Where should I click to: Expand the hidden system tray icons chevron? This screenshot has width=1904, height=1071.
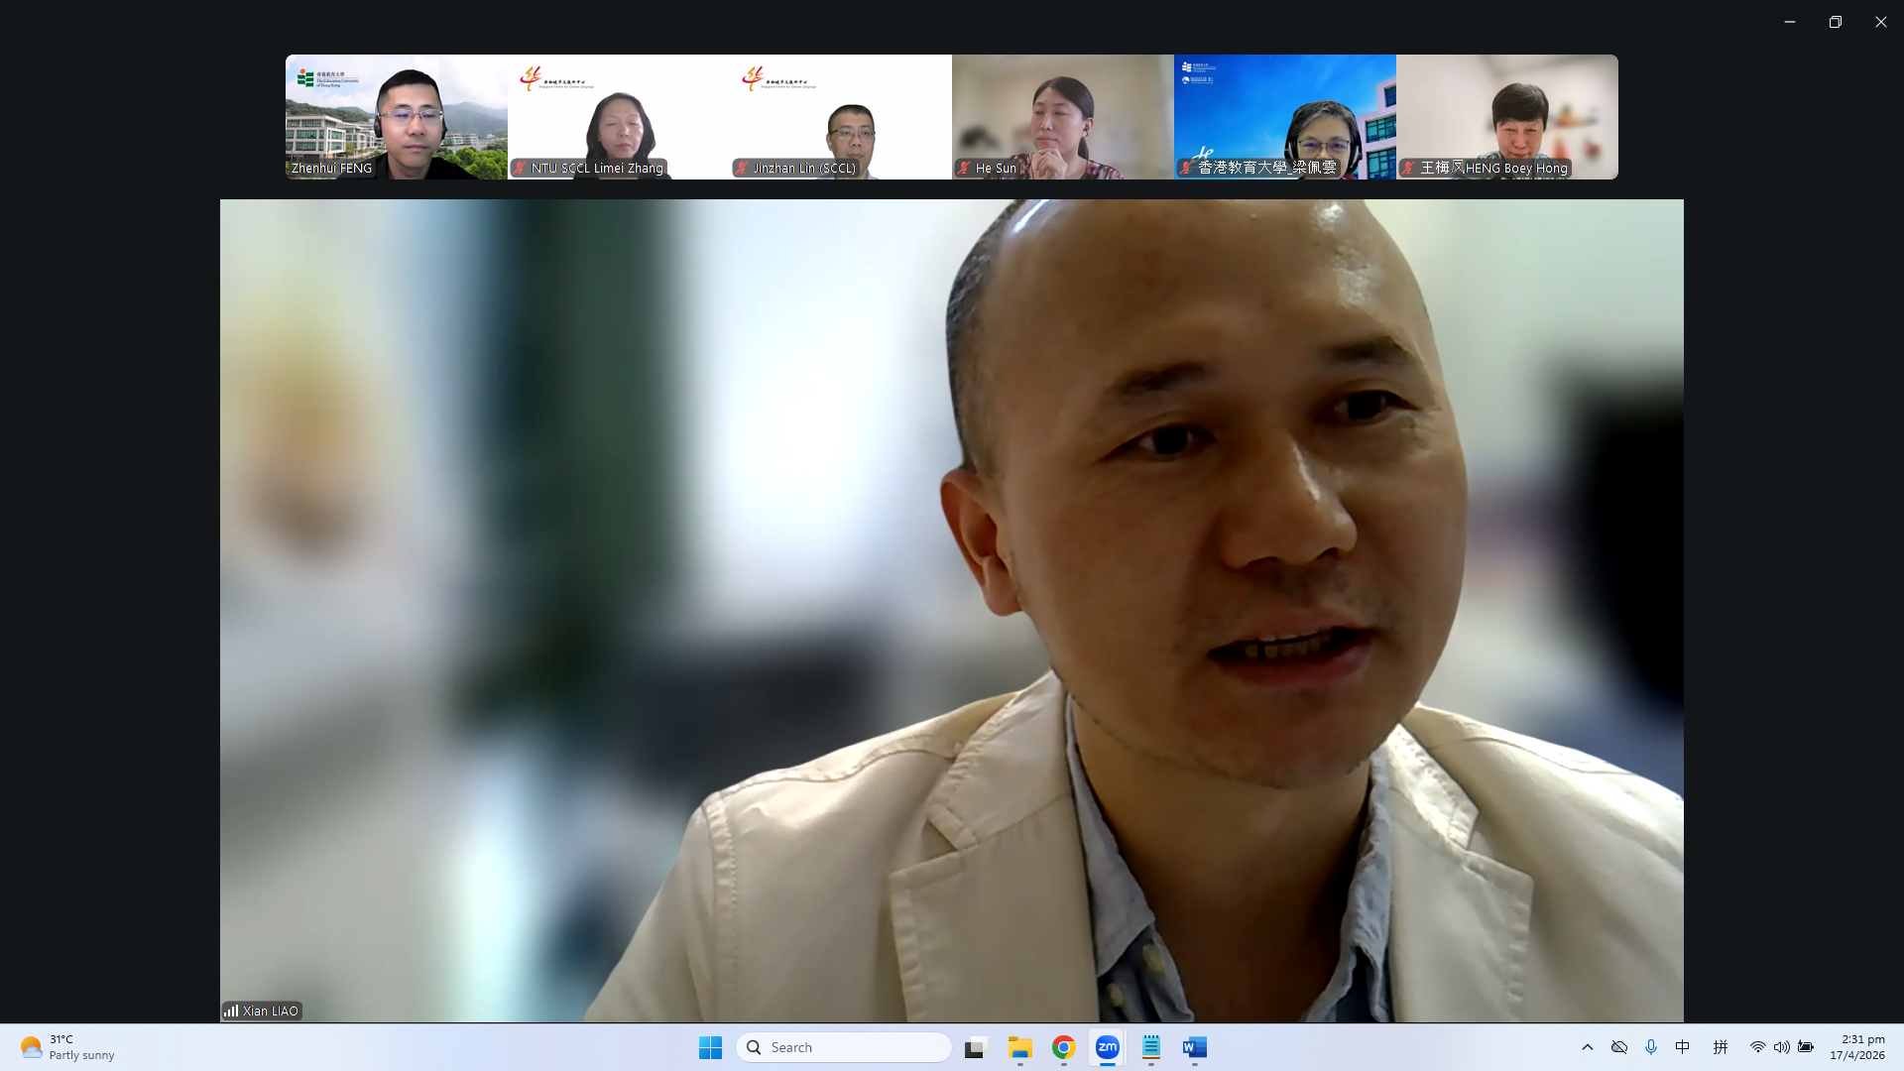[x=1588, y=1047]
